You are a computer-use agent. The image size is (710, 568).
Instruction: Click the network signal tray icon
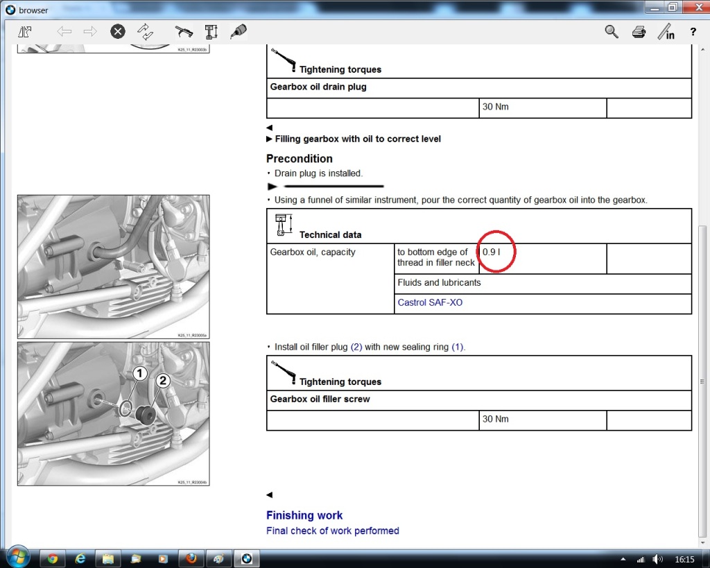[x=641, y=560]
